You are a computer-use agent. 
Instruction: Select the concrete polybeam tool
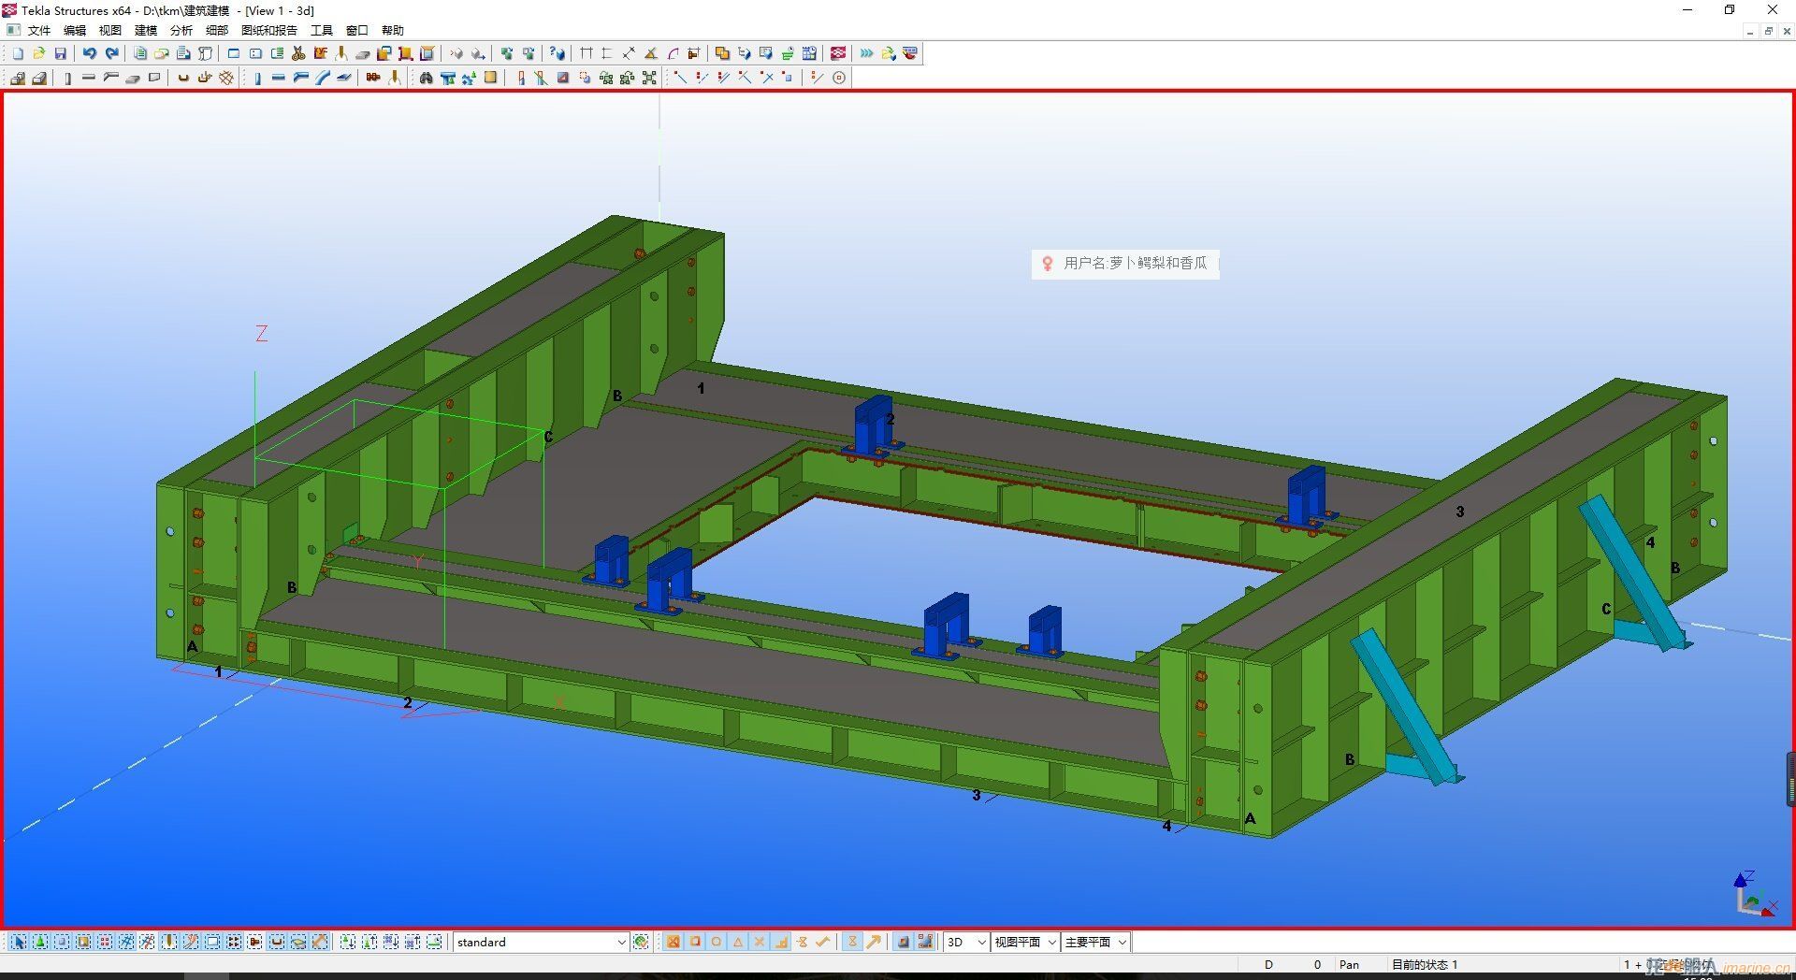pyautogui.click(x=111, y=78)
